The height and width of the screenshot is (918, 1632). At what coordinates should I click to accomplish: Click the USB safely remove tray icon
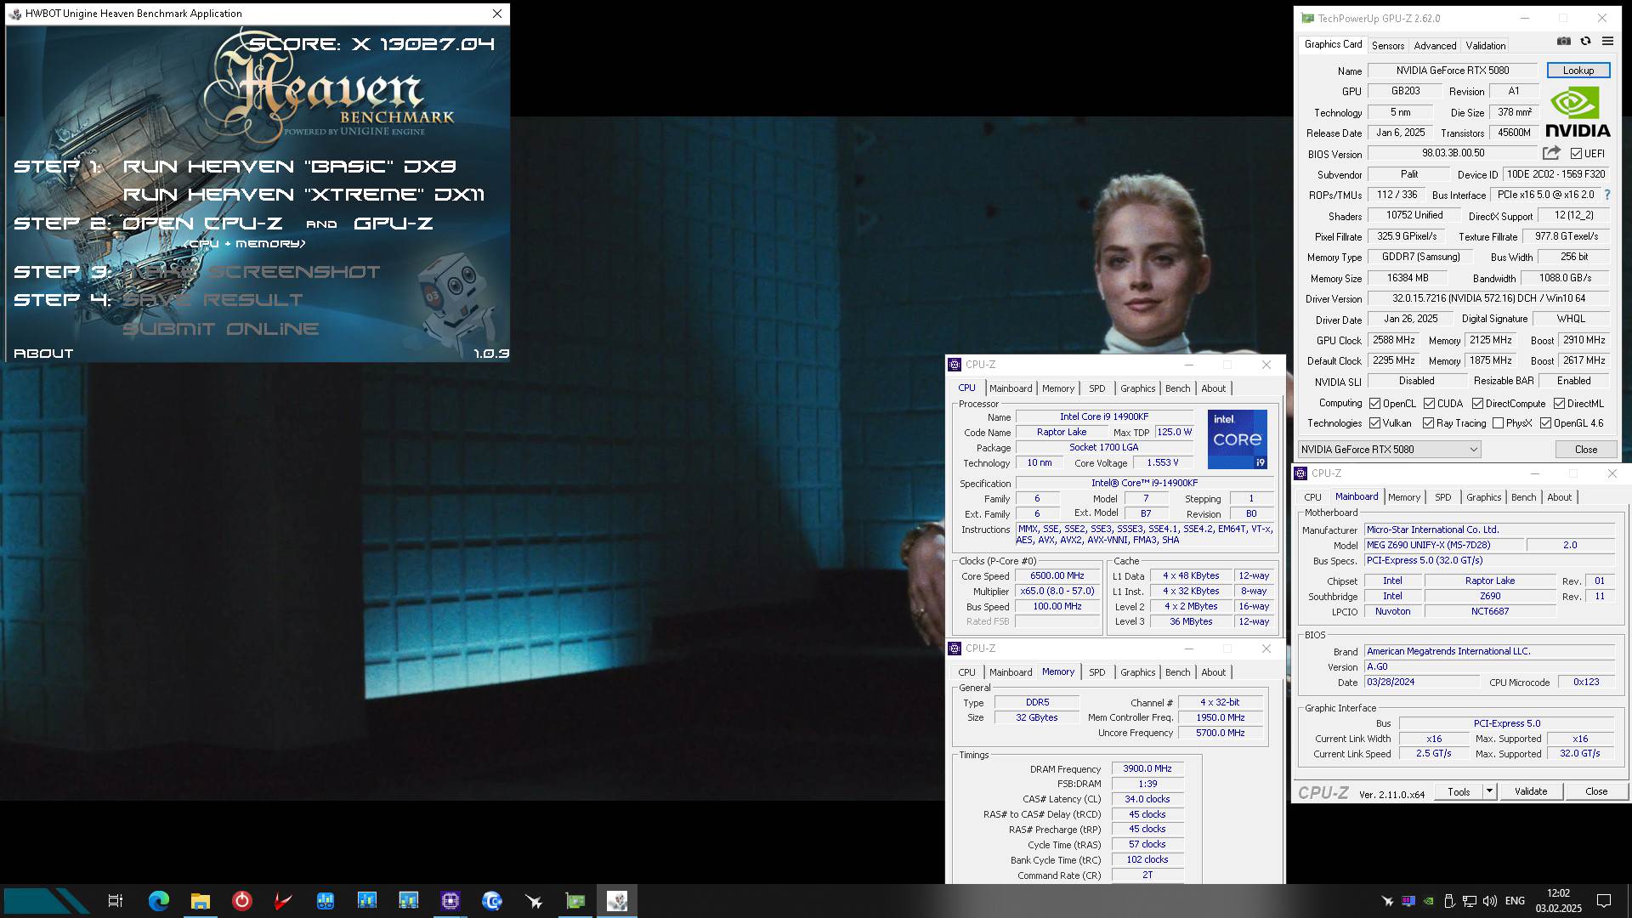[1449, 901]
